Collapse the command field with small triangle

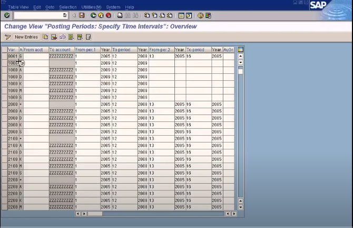(74, 15)
